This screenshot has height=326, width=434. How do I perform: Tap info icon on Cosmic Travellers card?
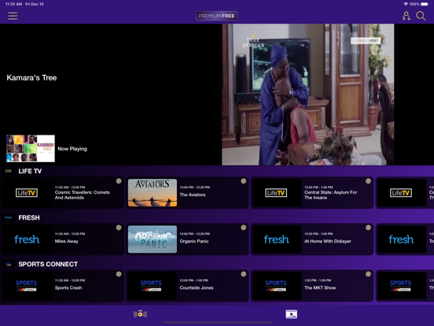click(x=119, y=181)
